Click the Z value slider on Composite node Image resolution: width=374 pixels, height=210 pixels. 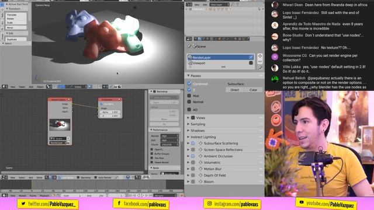click(110, 116)
